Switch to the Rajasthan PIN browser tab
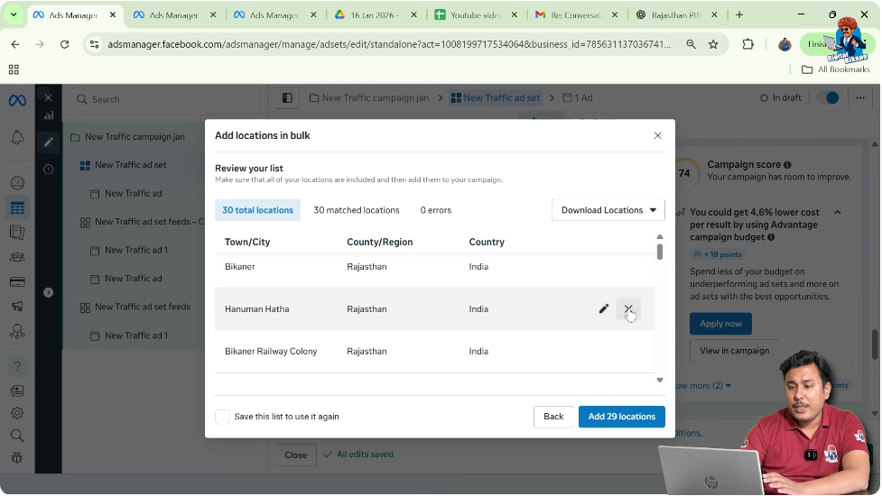This screenshot has width=882, height=496. tap(675, 15)
